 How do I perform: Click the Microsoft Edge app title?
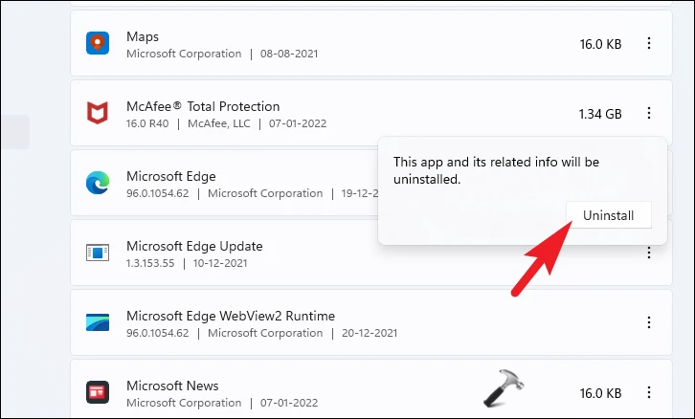click(171, 176)
